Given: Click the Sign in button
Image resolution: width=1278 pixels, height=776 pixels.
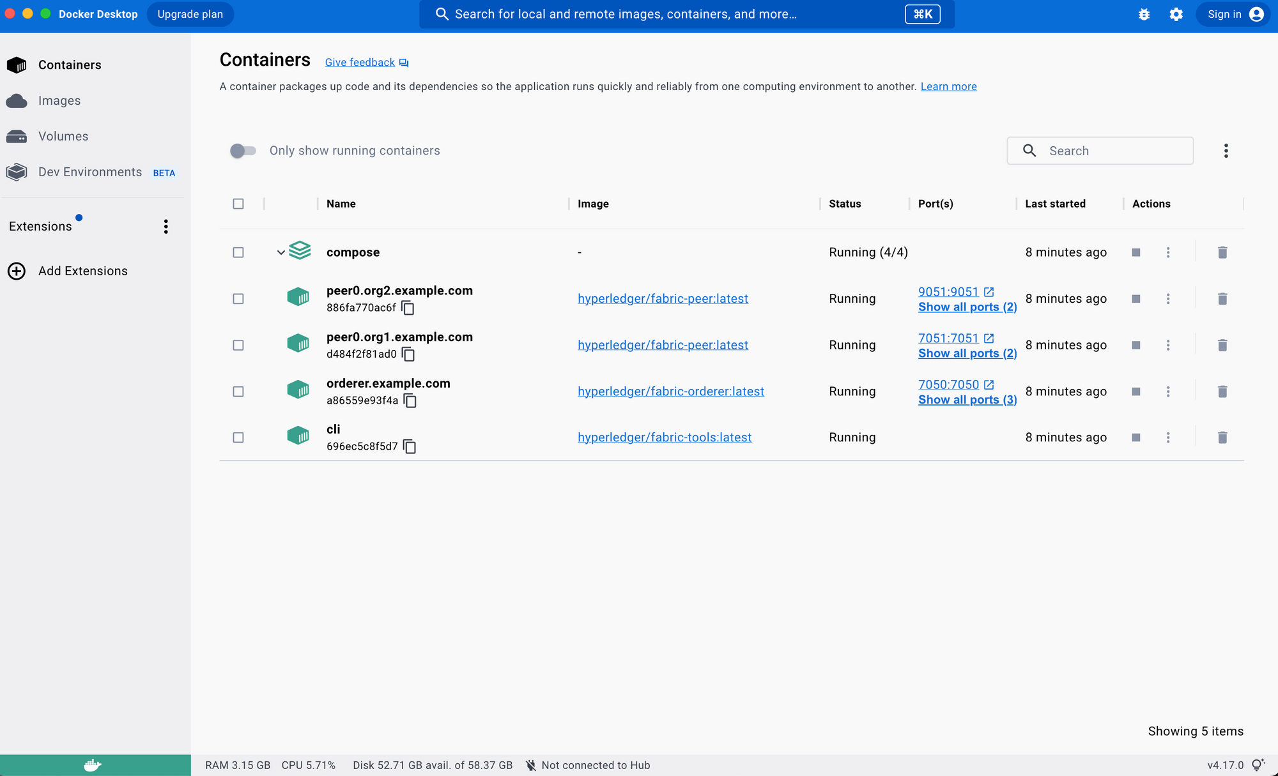Looking at the screenshot, I should (x=1234, y=14).
